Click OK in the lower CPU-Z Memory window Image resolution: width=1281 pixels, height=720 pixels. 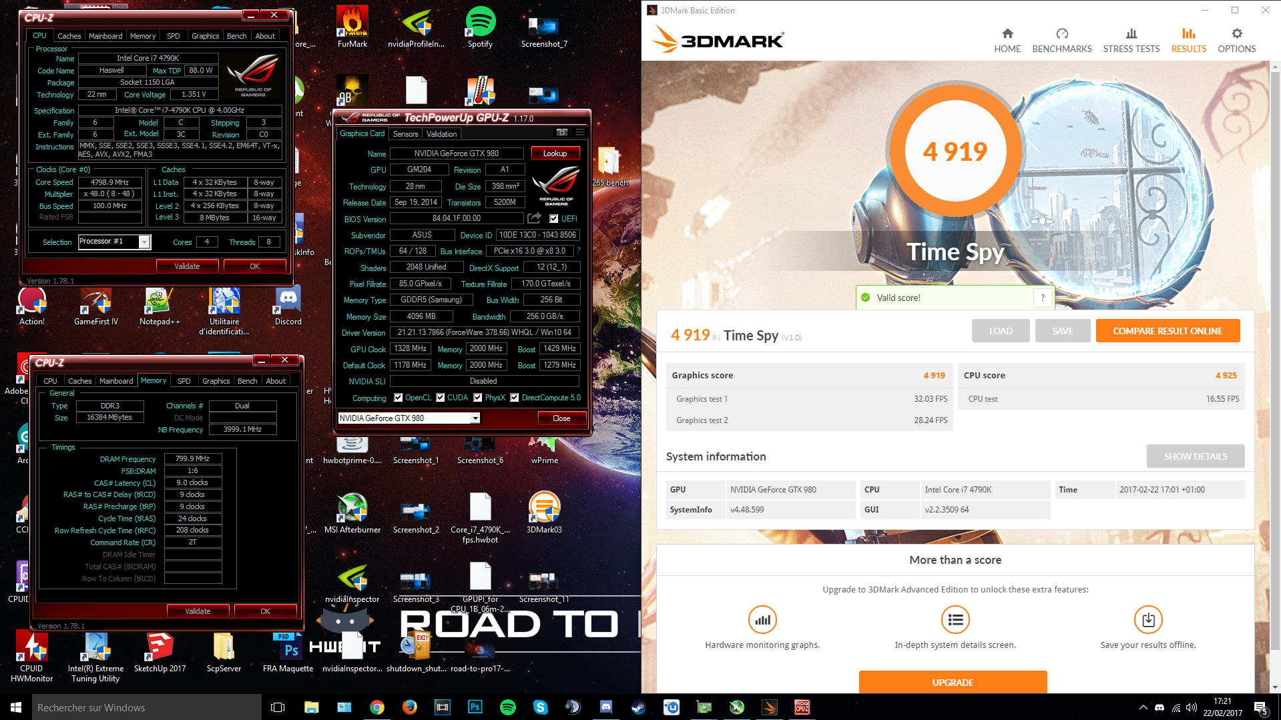point(265,611)
